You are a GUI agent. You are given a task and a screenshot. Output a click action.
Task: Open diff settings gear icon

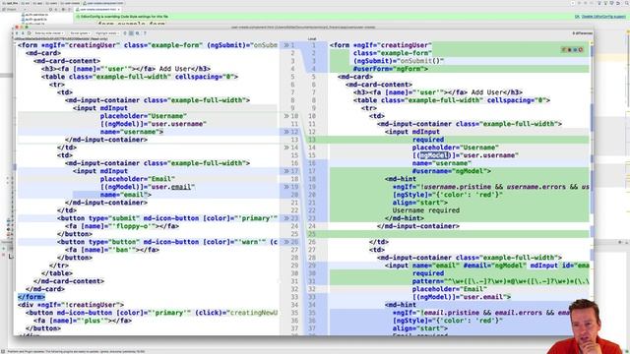138,33
